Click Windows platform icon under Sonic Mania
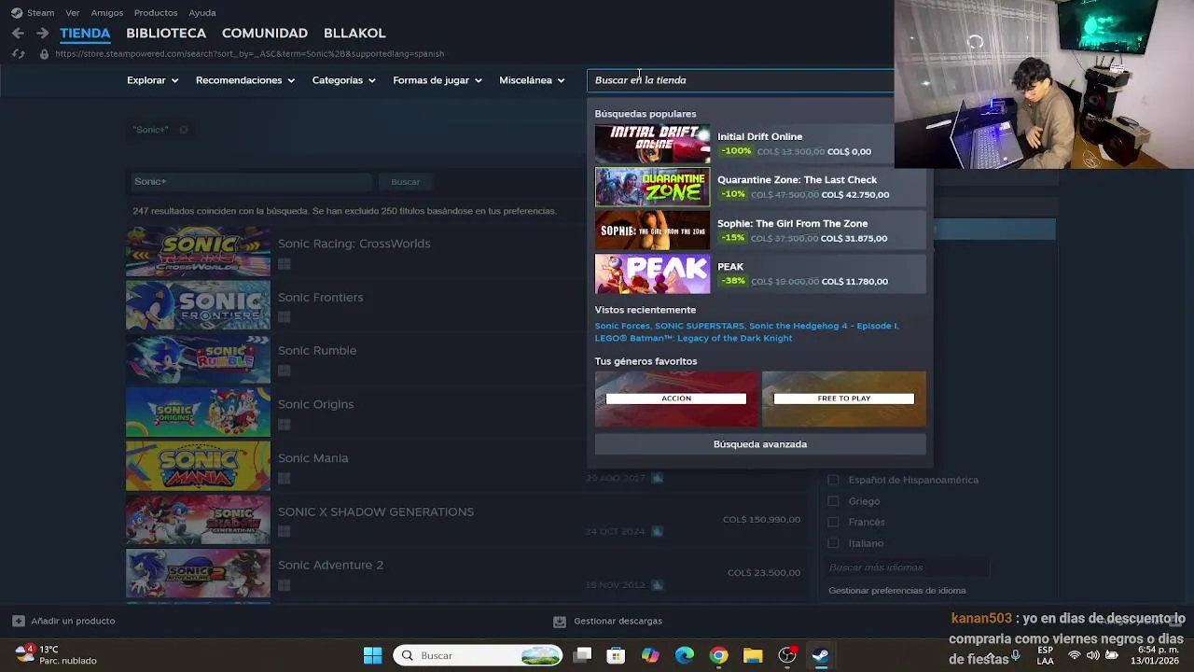This screenshot has width=1194, height=672. [285, 479]
